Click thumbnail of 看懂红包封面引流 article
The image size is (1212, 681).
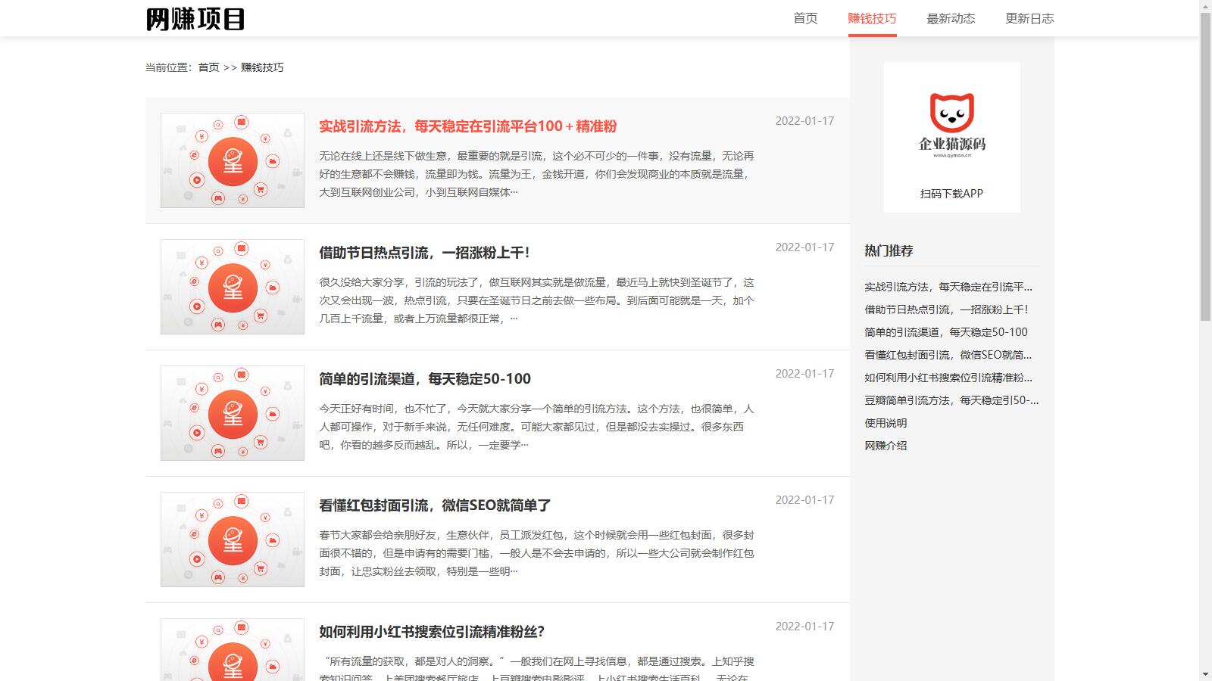(x=233, y=540)
